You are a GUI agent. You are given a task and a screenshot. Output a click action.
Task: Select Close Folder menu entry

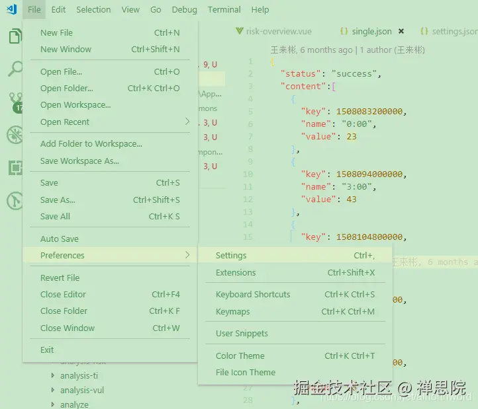tap(110, 311)
